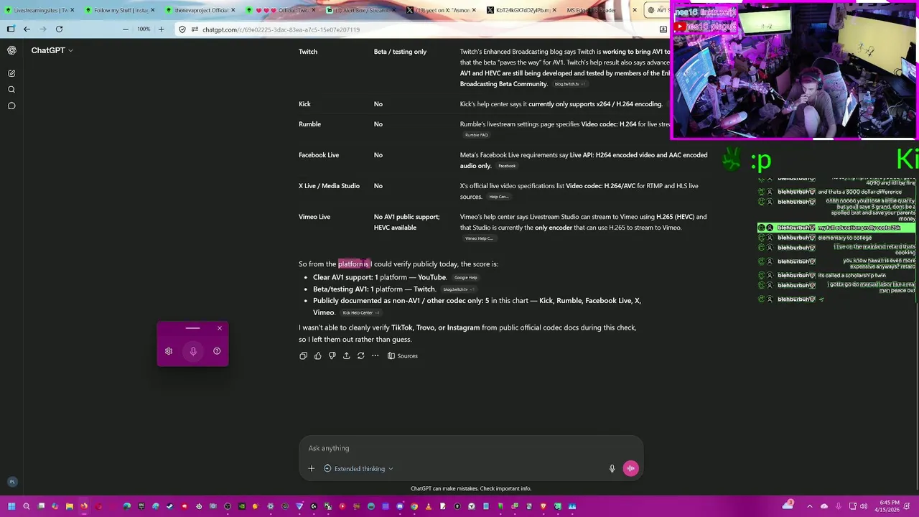
Task: Regenerate the response
Action: pos(360,355)
